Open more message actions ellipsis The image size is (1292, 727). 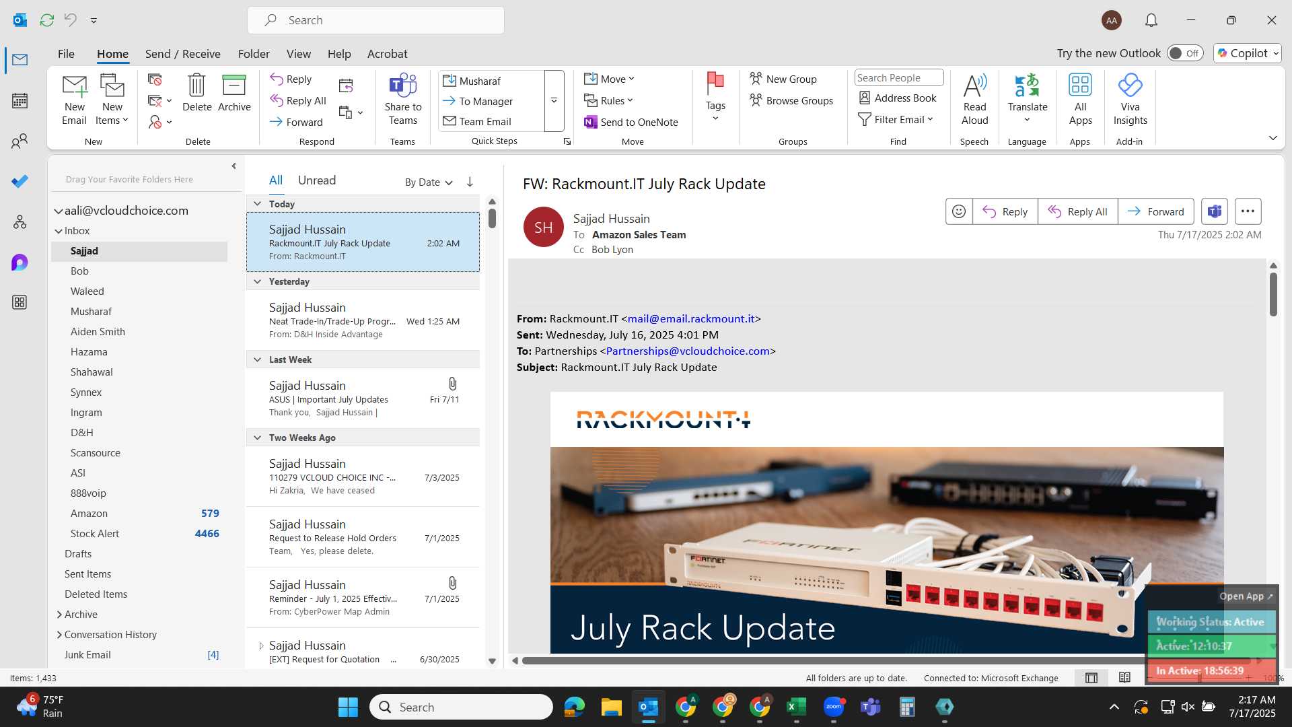click(x=1248, y=211)
